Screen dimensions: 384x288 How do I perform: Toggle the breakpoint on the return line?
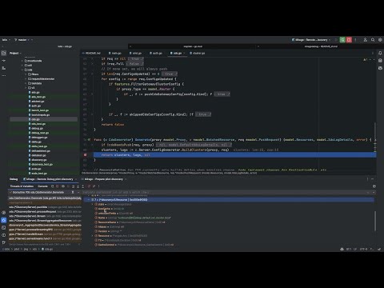point(85,155)
